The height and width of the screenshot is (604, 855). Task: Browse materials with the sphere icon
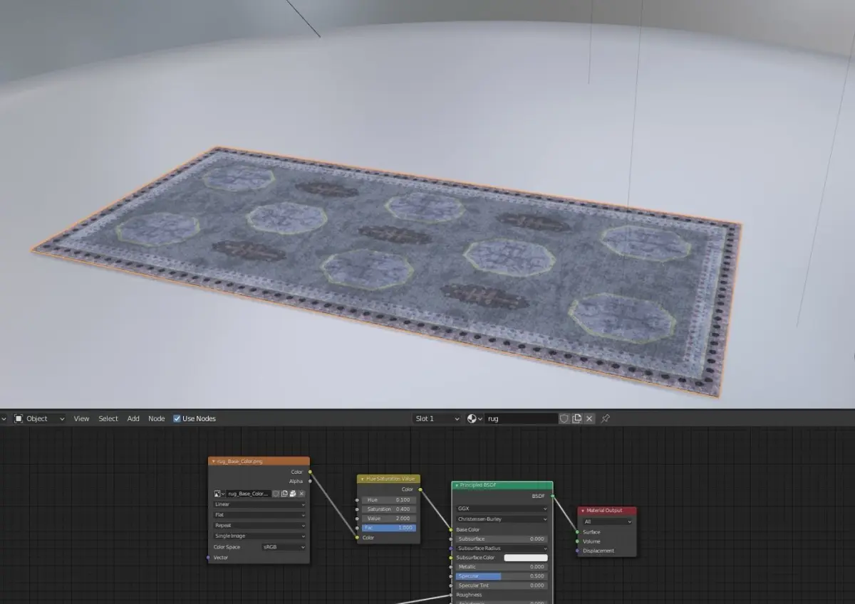[475, 418]
